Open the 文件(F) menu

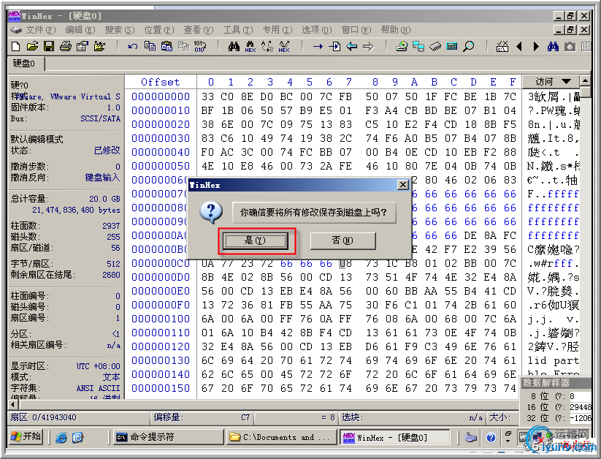tap(41, 30)
